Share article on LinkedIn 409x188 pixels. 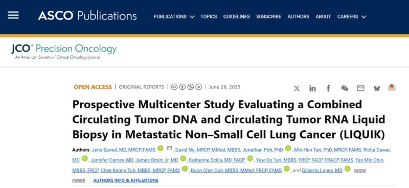(312, 88)
